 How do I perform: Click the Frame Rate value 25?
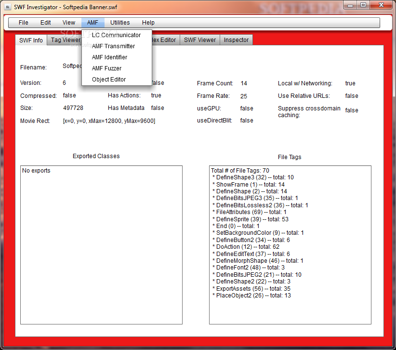click(244, 96)
